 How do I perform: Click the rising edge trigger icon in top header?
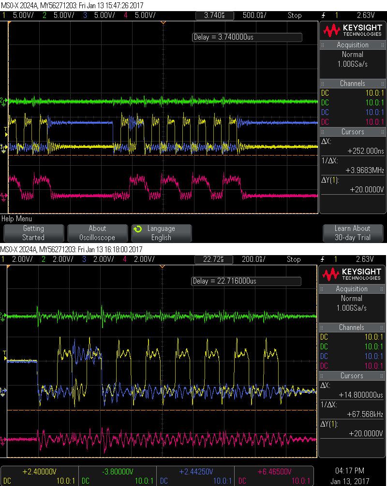[x=323, y=15]
